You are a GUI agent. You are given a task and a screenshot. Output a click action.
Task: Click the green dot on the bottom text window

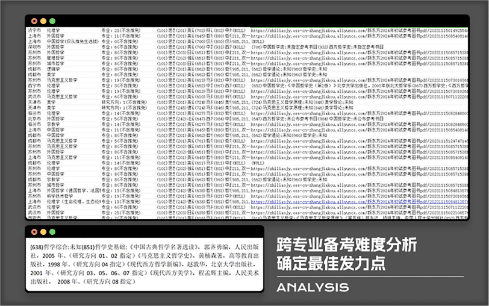click(x=52, y=232)
